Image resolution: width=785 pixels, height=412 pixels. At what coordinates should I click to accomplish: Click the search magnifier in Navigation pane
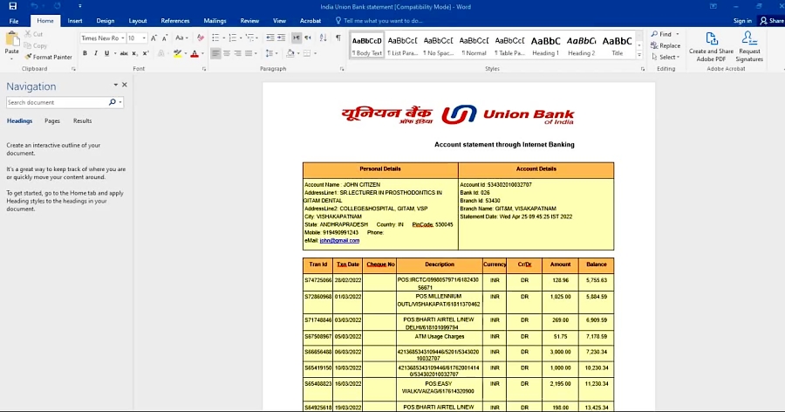(x=113, y=102)
